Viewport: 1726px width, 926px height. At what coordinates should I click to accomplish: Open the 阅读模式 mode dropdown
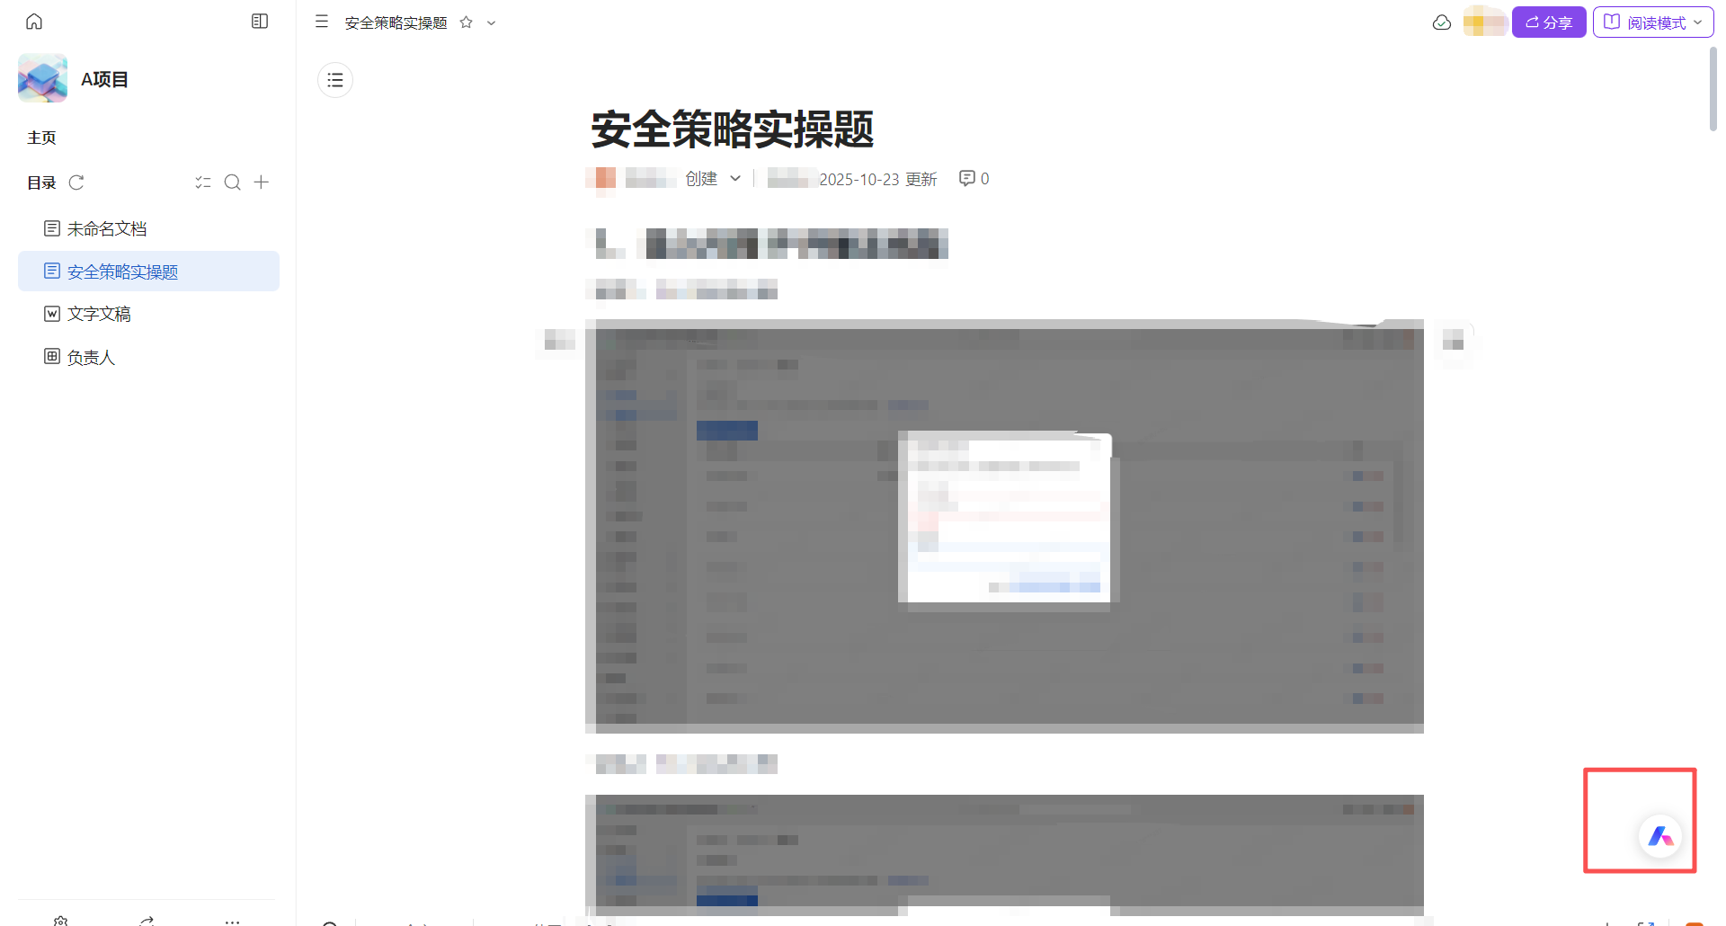point(1653,22)
